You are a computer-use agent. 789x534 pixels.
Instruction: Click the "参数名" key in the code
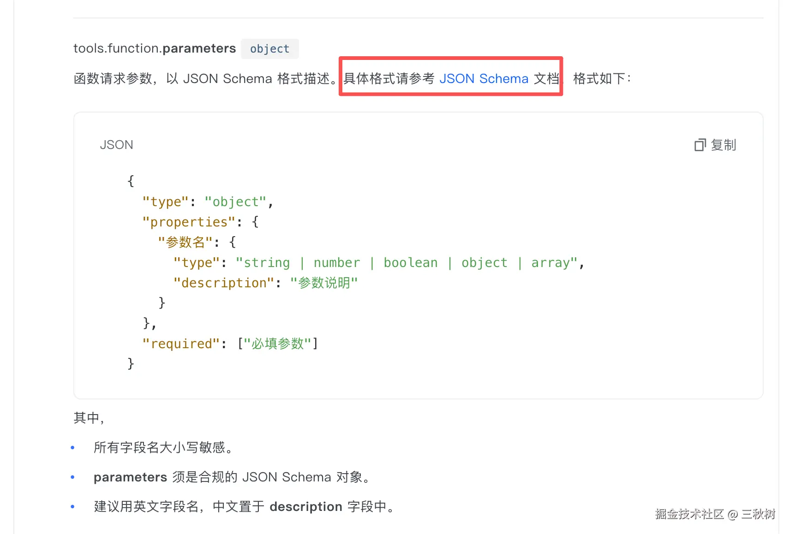pyautogui.click(x=185, y=242)
